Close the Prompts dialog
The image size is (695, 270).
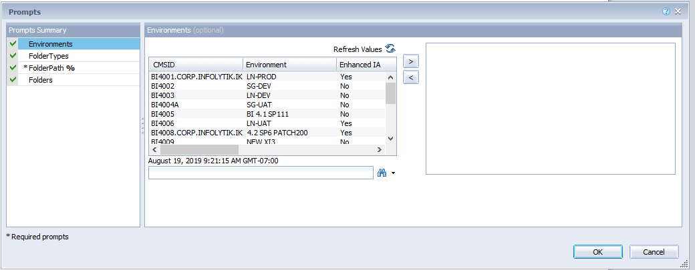pos(678,12)
